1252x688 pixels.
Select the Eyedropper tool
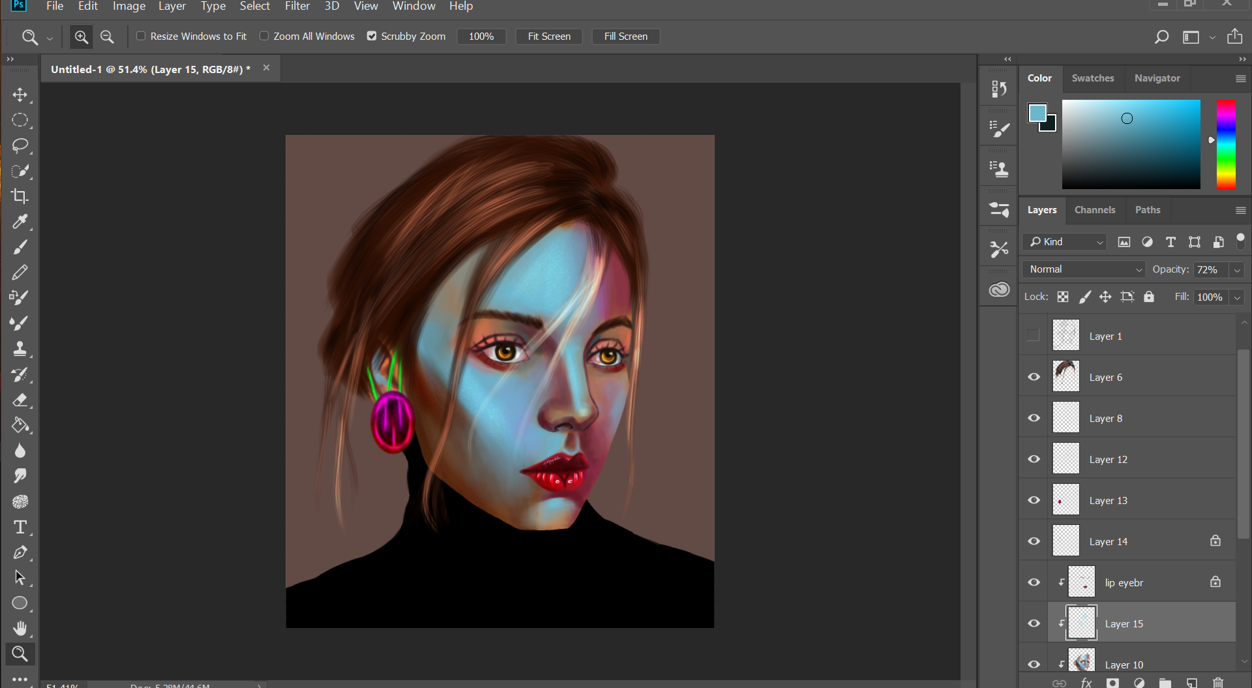[20, 222]
